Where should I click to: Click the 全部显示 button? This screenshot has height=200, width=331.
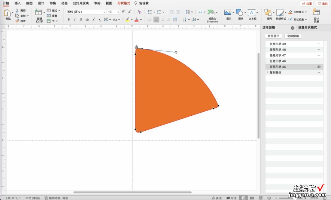pyautogui.click(x=273, y=36)
